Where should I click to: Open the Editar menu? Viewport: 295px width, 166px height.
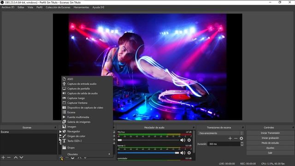pyautogui.click(x=21, y=7)
